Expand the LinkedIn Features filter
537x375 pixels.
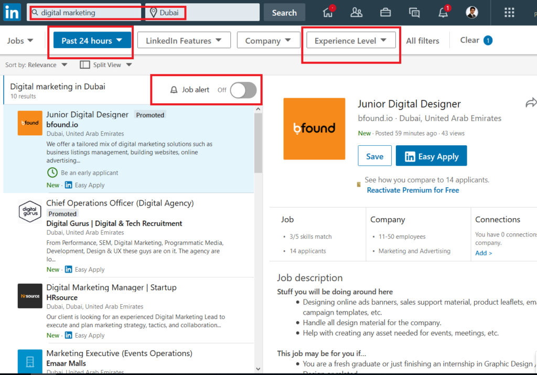click(x=184, y=40)
